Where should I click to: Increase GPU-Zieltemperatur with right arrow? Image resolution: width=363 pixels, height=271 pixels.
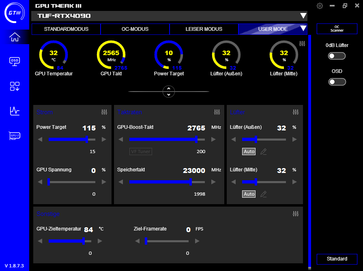pyautogui.click(x=100, y=241)
